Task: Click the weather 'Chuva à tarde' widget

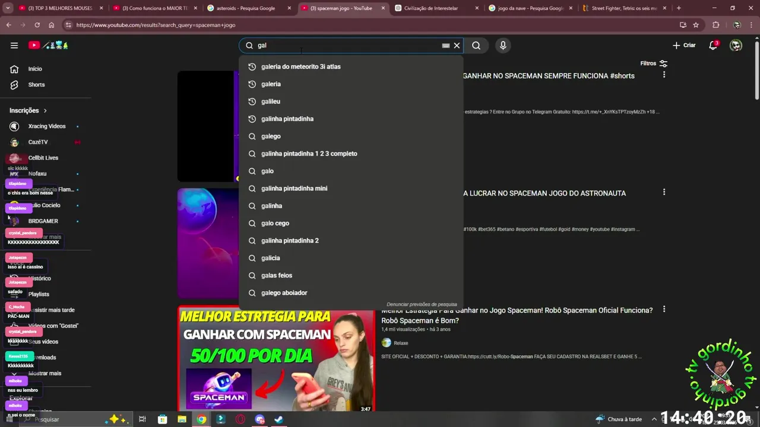Action: click(x=619, y=419)
